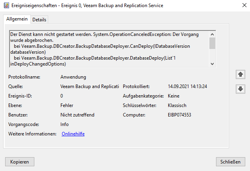250x171 pixels.
Task: Switch to the Details tab
Action: (x=39, y=19)
